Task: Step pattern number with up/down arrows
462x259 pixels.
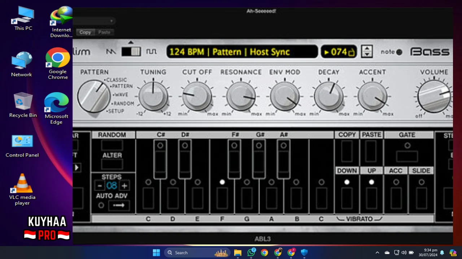Action: pos(367,52)
